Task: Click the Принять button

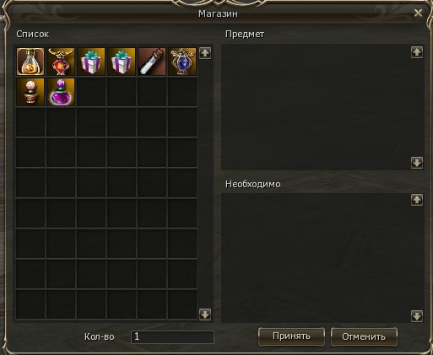Action: click(x=291, y=336)
